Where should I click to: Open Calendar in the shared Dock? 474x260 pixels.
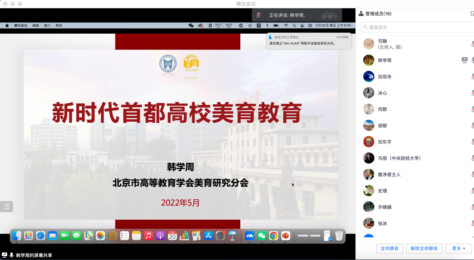172,236
